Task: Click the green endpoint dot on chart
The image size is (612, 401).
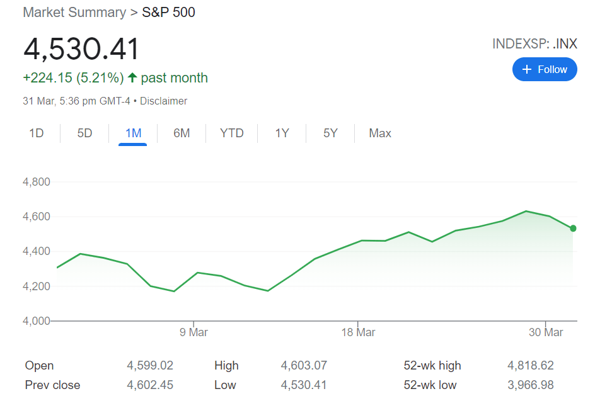Action: click(573, 229)
